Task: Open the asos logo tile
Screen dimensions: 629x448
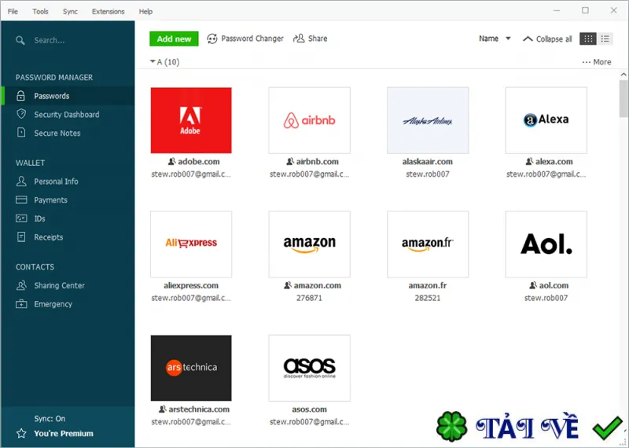Action: pyautogui.click(x=309, y=368)
